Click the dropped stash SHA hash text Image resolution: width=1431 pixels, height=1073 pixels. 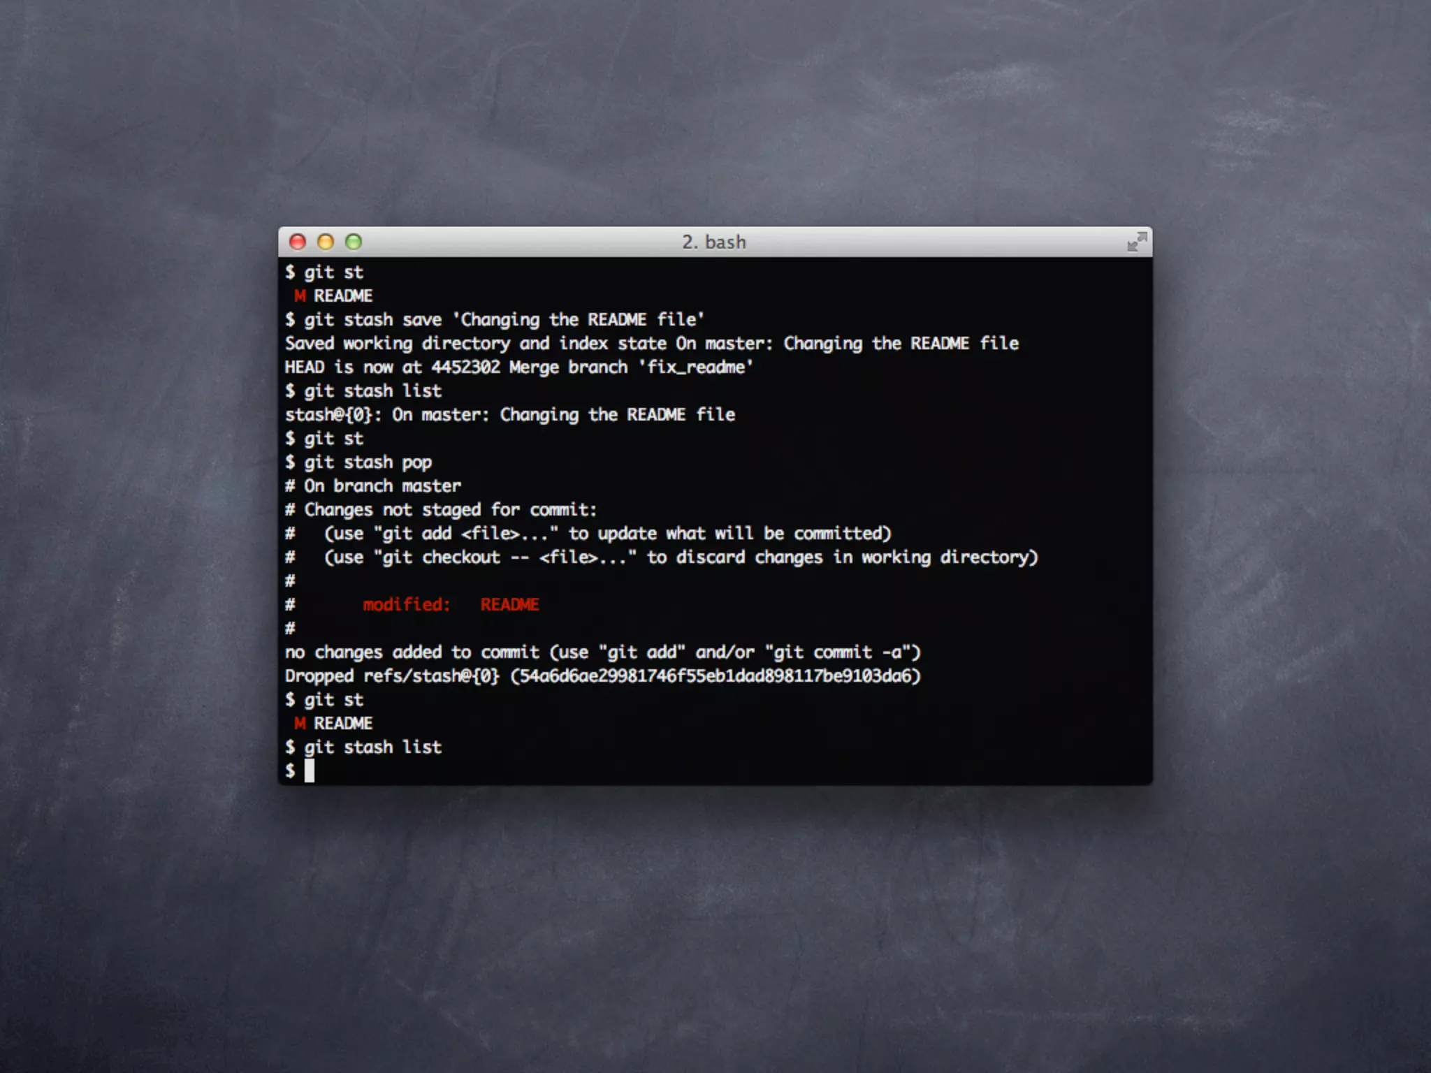(715, 676)
